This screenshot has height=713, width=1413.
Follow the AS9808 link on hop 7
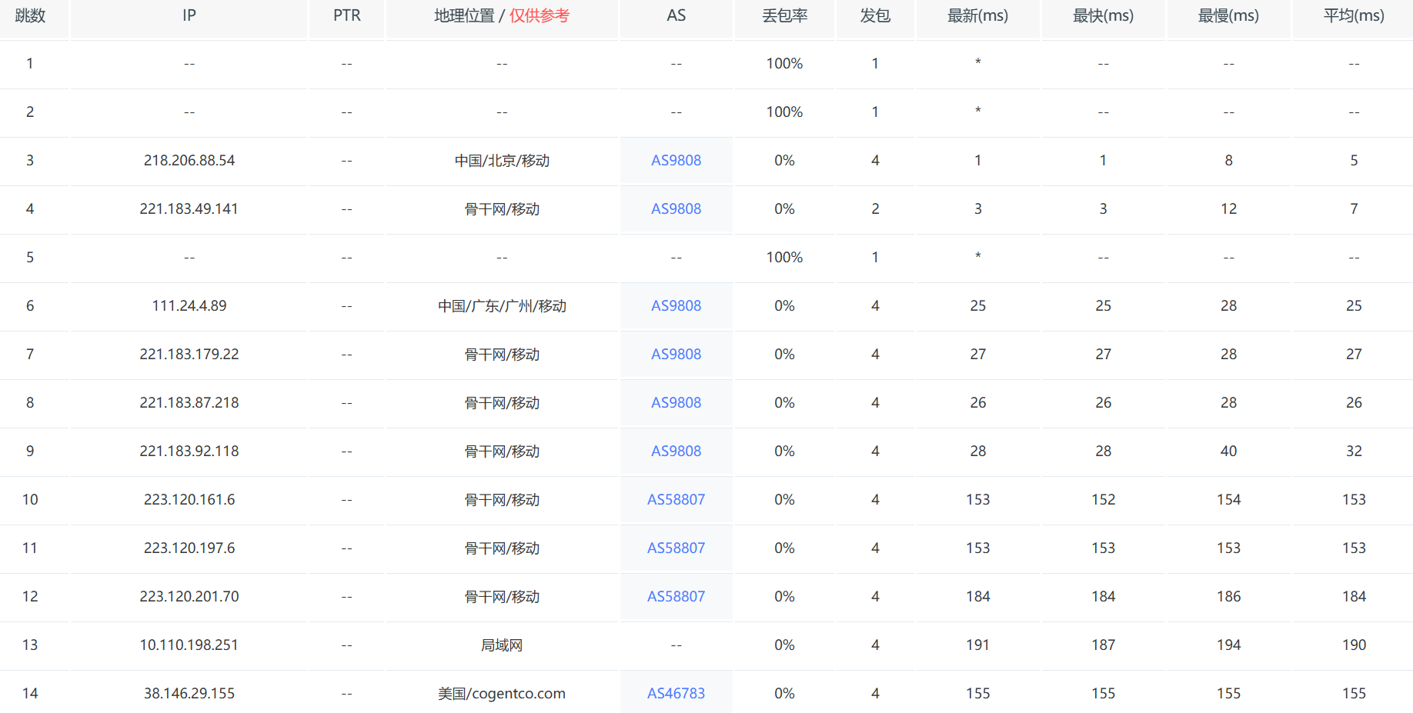(x=676, y=354)
